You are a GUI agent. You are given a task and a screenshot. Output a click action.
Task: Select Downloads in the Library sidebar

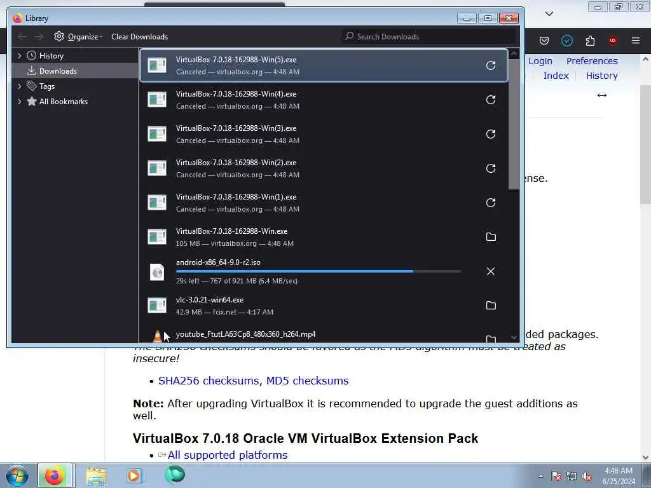tap(58, 71)
